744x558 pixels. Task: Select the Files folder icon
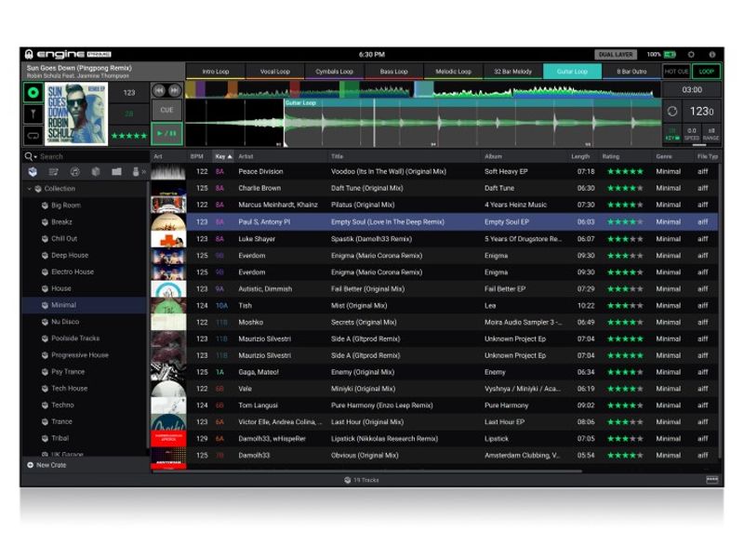click(116, 172)
